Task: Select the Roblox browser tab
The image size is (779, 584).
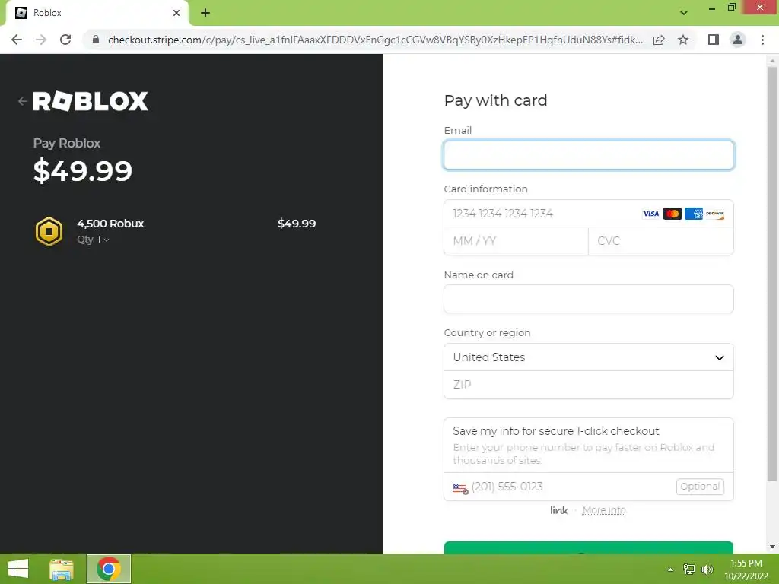Action: [x=97, y=13]
